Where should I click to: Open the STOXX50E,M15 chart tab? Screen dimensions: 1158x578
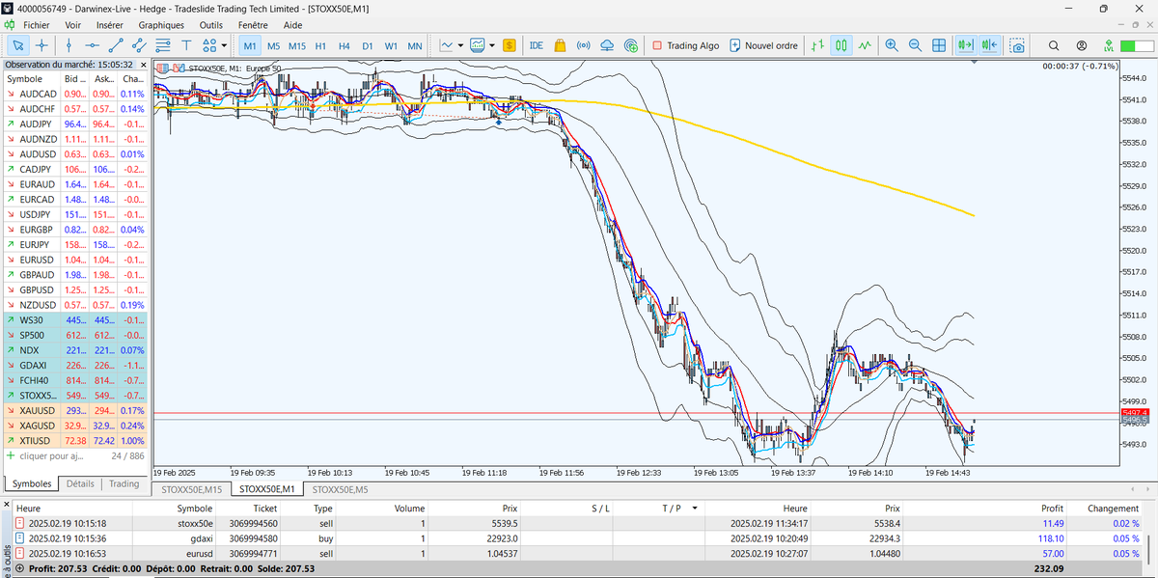coord(191,489)
